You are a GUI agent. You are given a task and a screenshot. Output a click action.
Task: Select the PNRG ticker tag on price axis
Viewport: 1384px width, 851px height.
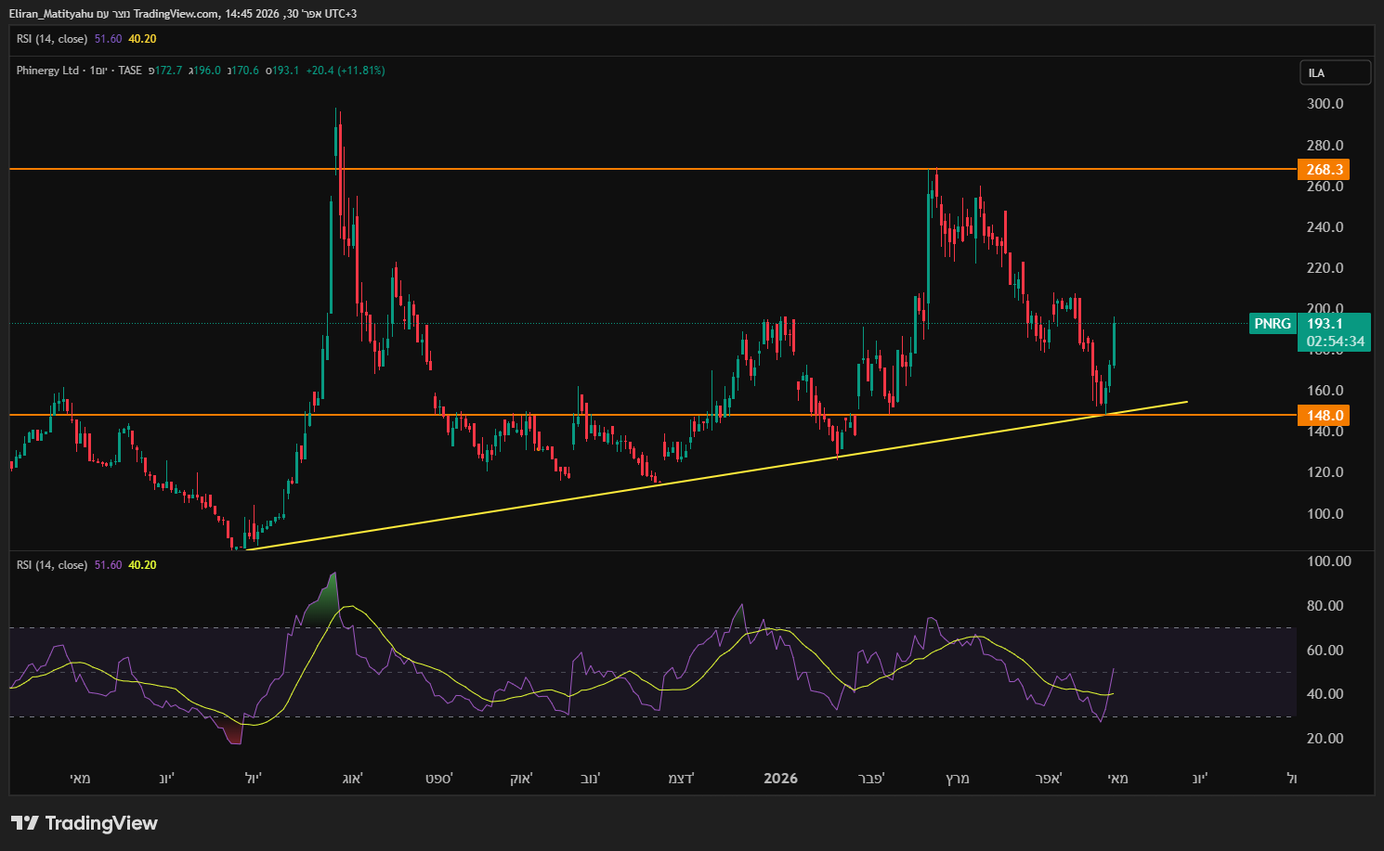1272,323
